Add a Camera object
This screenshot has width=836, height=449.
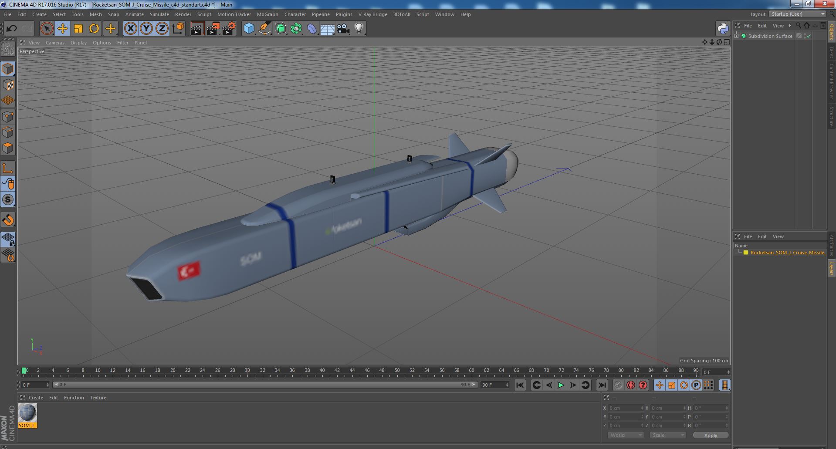click(343, 29)
